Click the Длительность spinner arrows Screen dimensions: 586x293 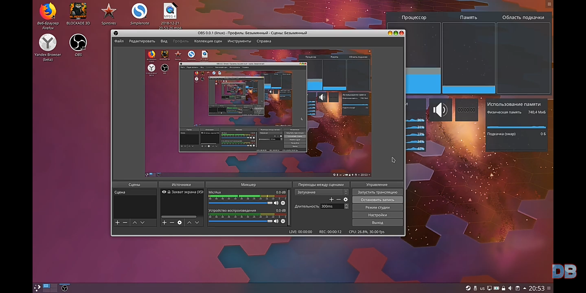346,206
